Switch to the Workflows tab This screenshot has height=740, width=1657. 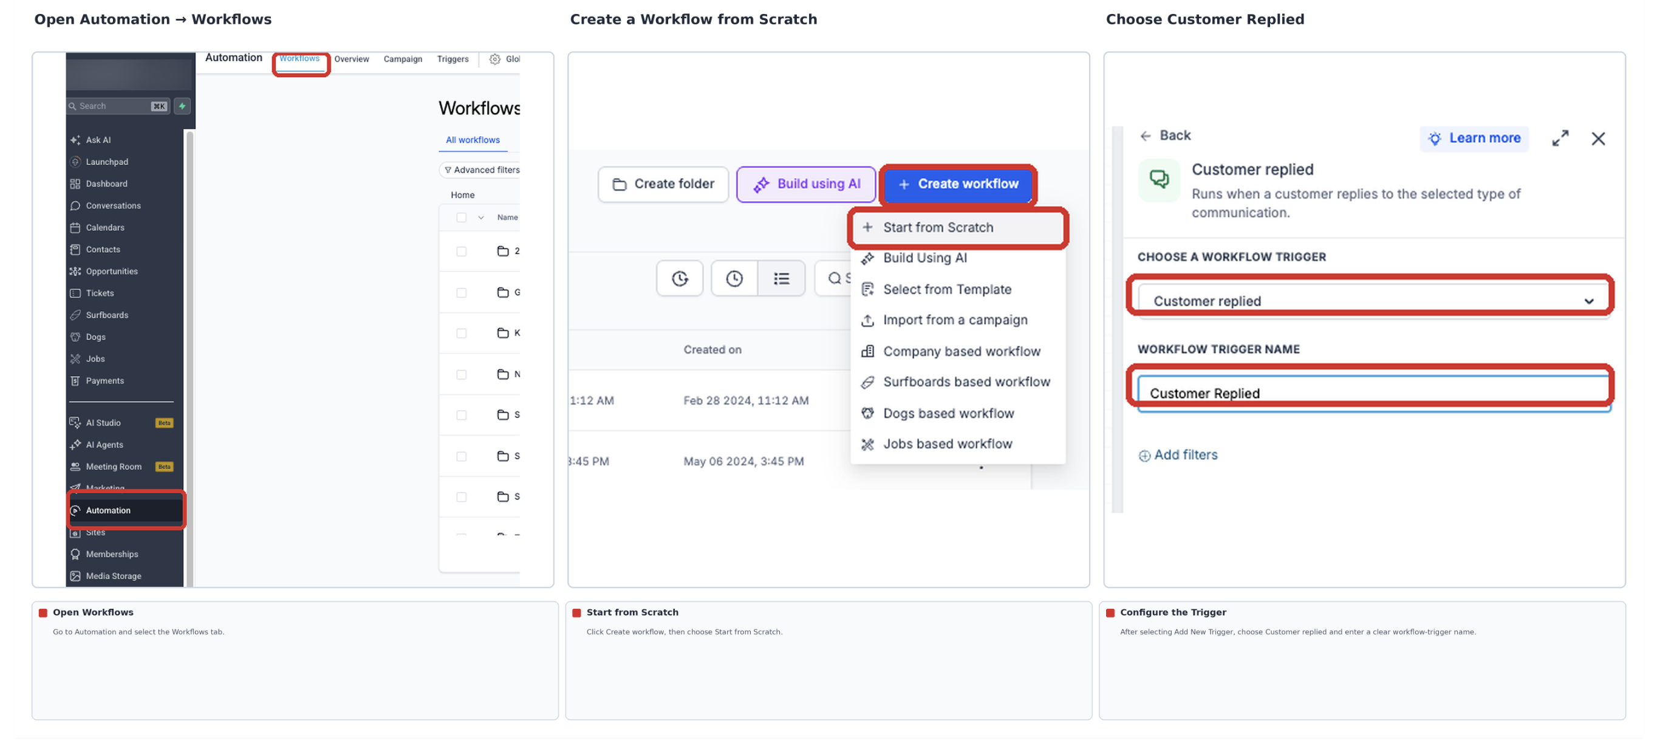tap(299, 58)
